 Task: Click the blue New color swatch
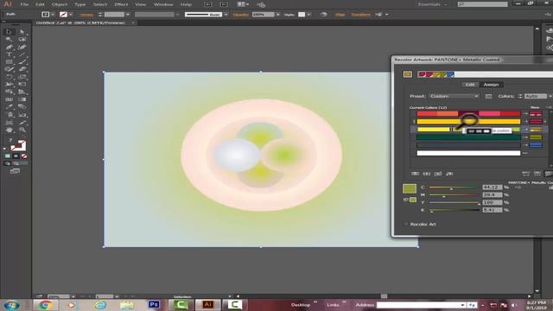pos(536,145)
